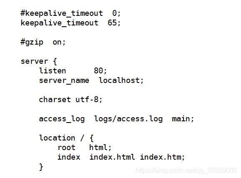Viewport: 241px width, 178px height.
Task: Click the commented #keepalive_timeout 0 line
Action: point(70,13)
